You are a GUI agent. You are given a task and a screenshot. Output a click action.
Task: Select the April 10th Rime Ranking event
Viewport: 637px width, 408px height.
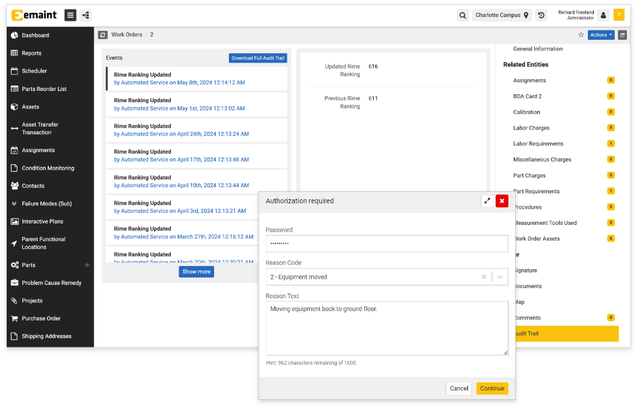click(197, 182)
